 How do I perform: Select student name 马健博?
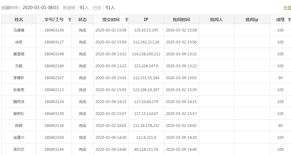pos(19,30)
